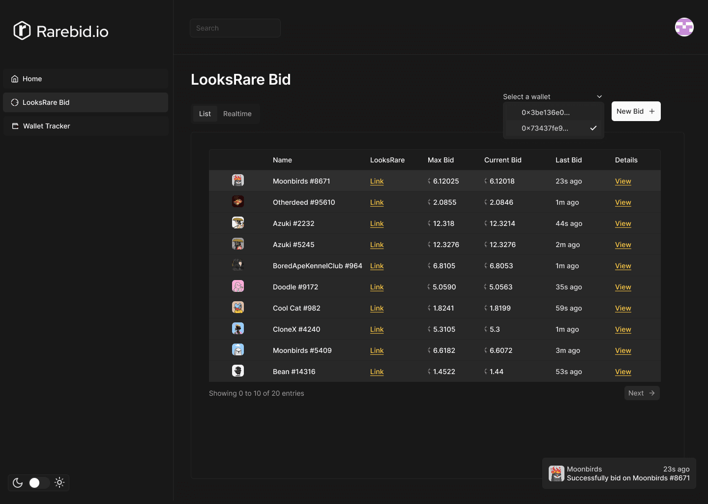Select the Home icon in sidebar

coord(15,79)
